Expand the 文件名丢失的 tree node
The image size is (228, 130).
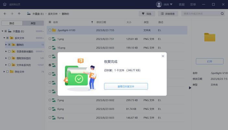click(6, 65)
